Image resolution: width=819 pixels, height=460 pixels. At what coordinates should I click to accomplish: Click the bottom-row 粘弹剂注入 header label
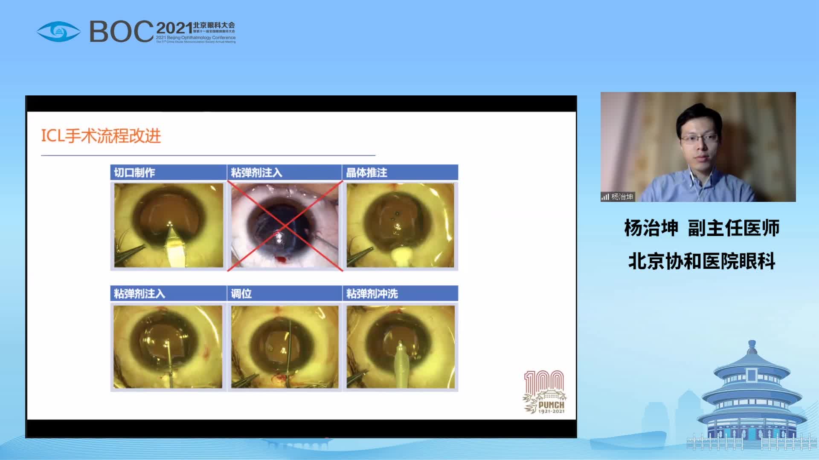139,293
